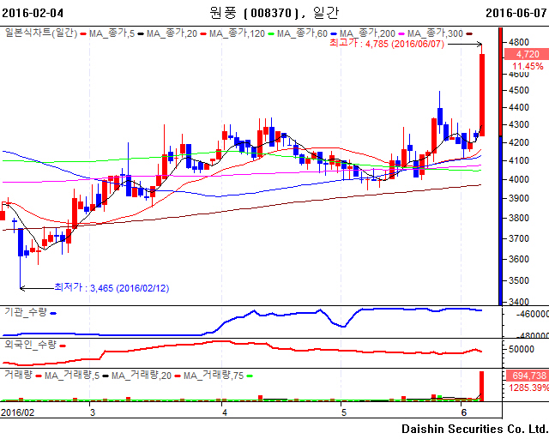Click the 4800 price axis label

click(519, 42)
